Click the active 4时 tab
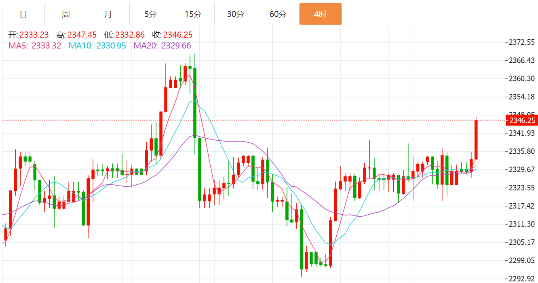 pos(321,14)
